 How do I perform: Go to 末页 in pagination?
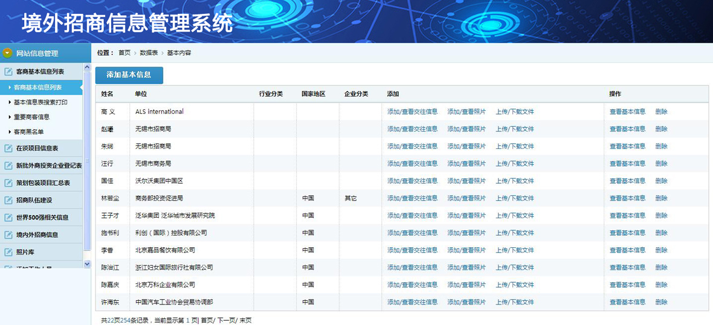pos(245,320)
